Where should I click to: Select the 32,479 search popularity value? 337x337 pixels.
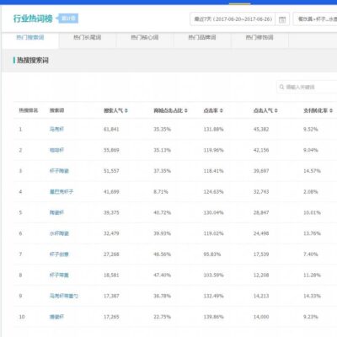click(x=111, y=233)
